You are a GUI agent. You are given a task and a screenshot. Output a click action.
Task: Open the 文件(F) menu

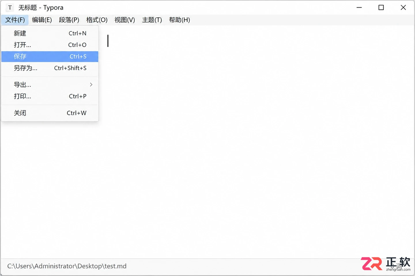[15, 20]
